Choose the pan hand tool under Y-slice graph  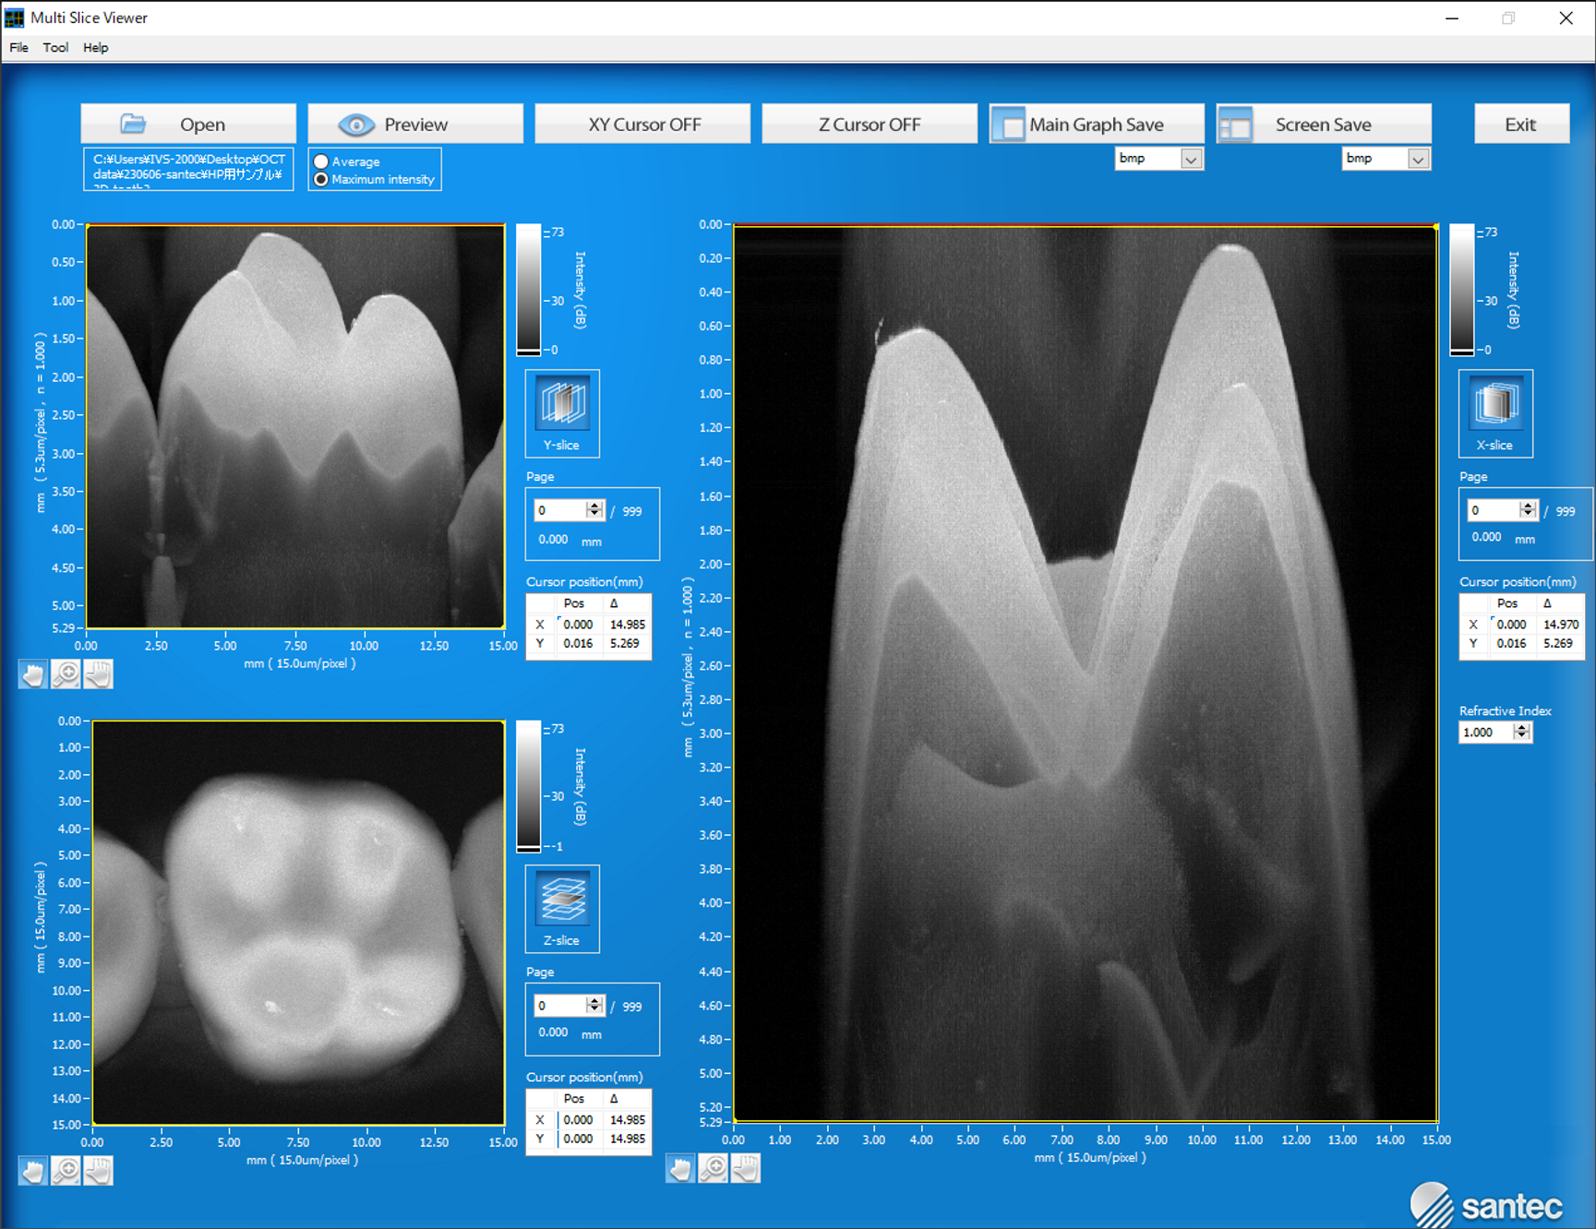pos(98,675)
